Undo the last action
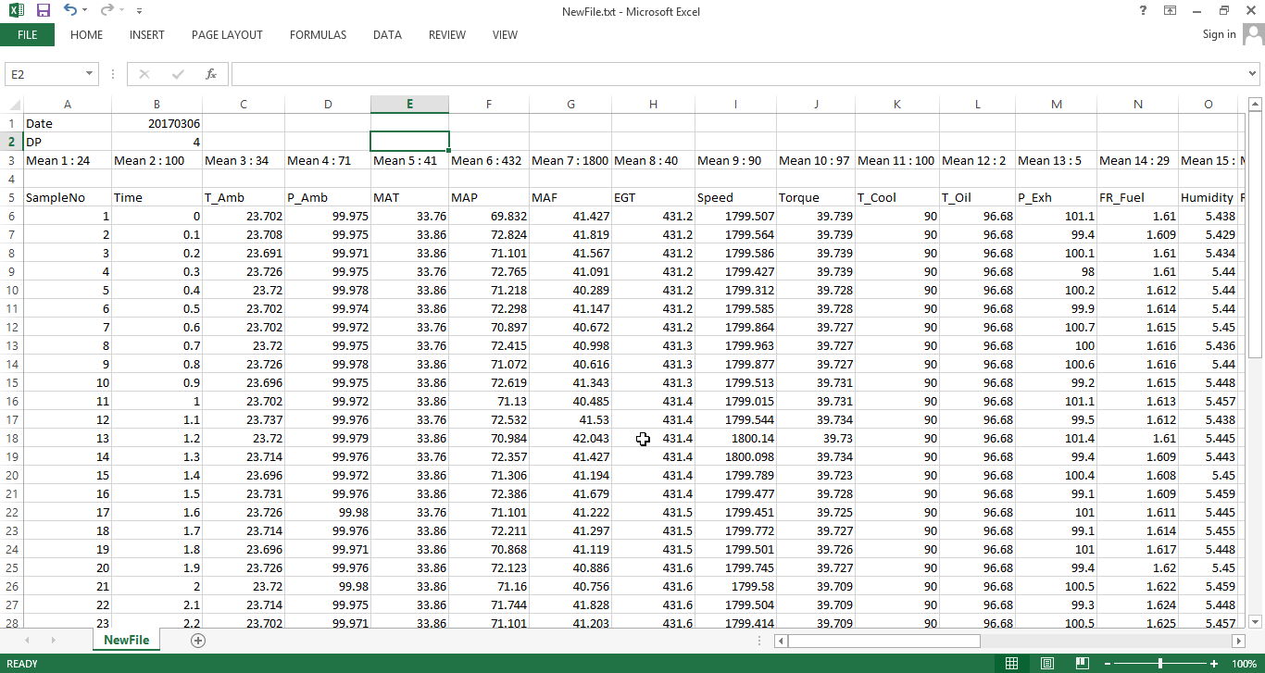Image resolution: width=1265 pixels, height=673 pixels. (x=70, y=10)
